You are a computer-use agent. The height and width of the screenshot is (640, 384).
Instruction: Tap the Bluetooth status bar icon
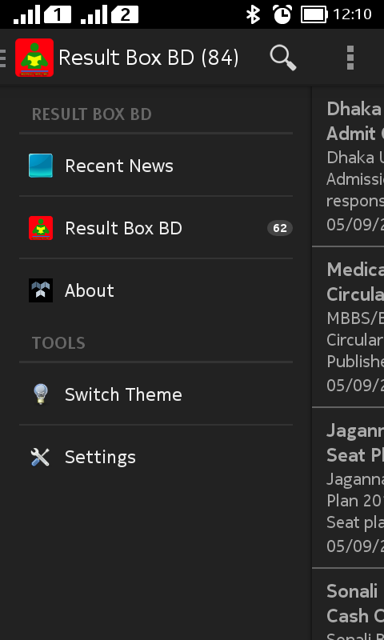[x=253, y=14]
